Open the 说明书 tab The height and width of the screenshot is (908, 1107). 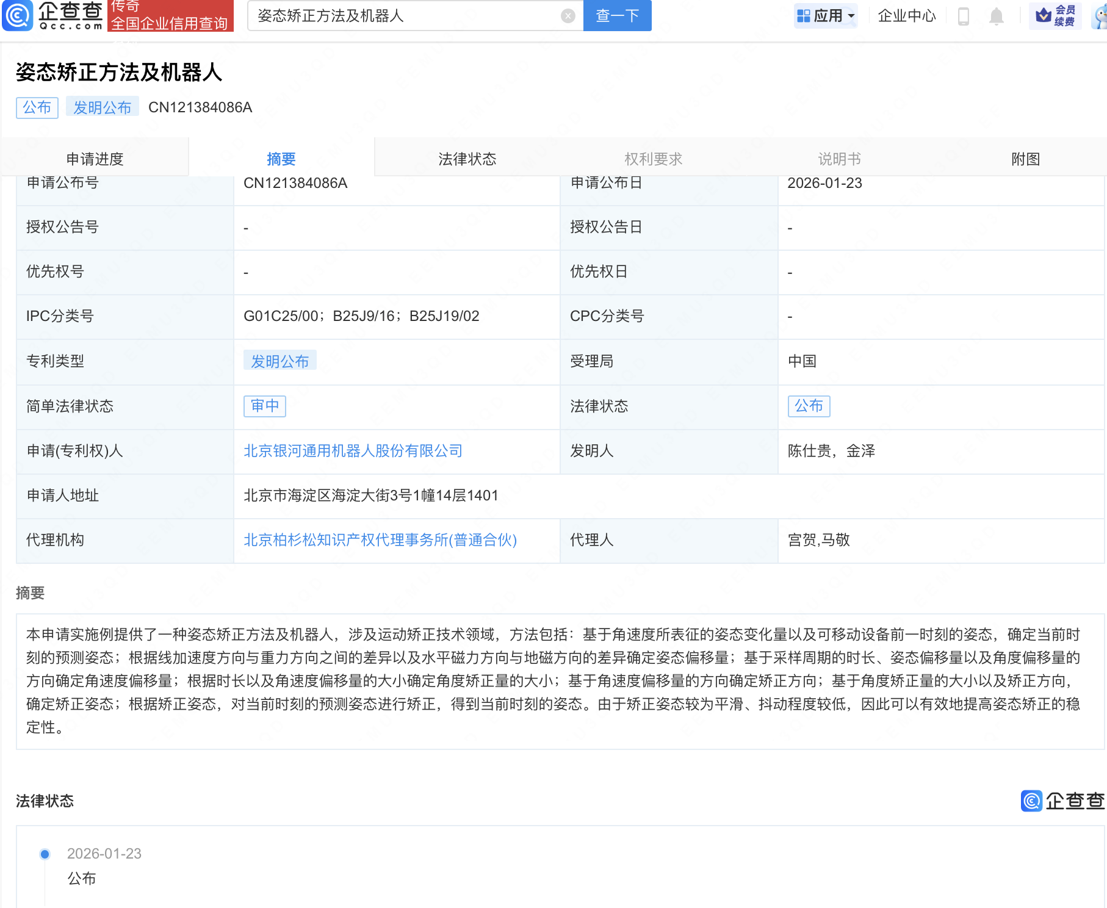839,159
